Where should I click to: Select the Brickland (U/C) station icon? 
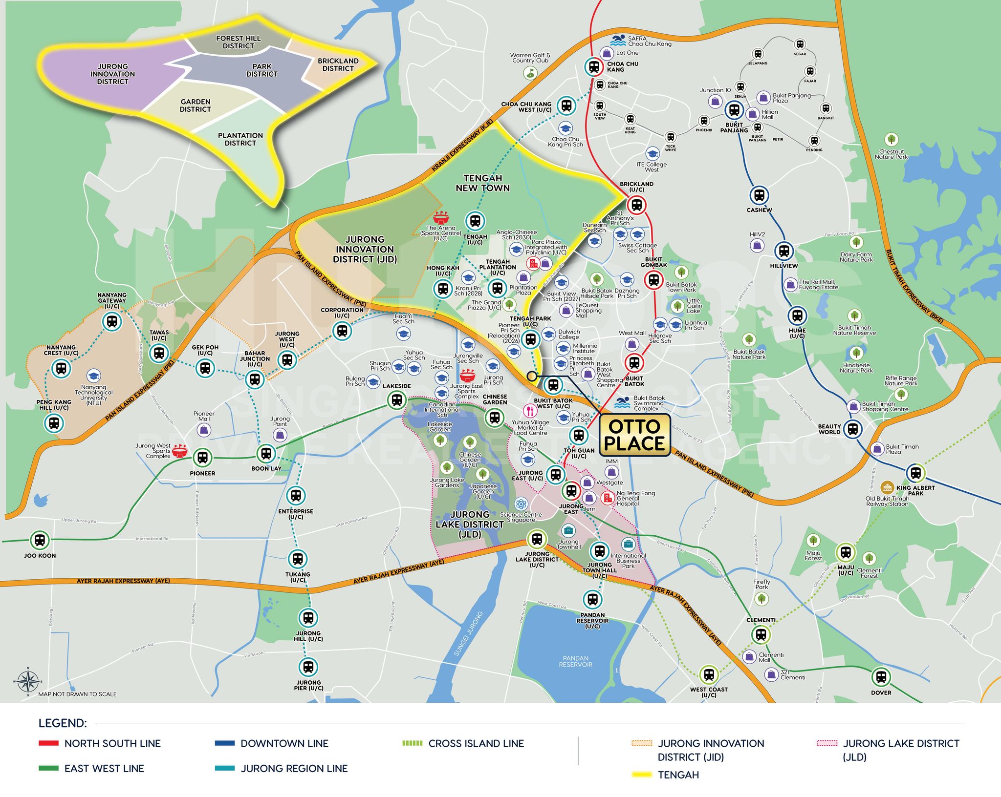click(636, 204)
